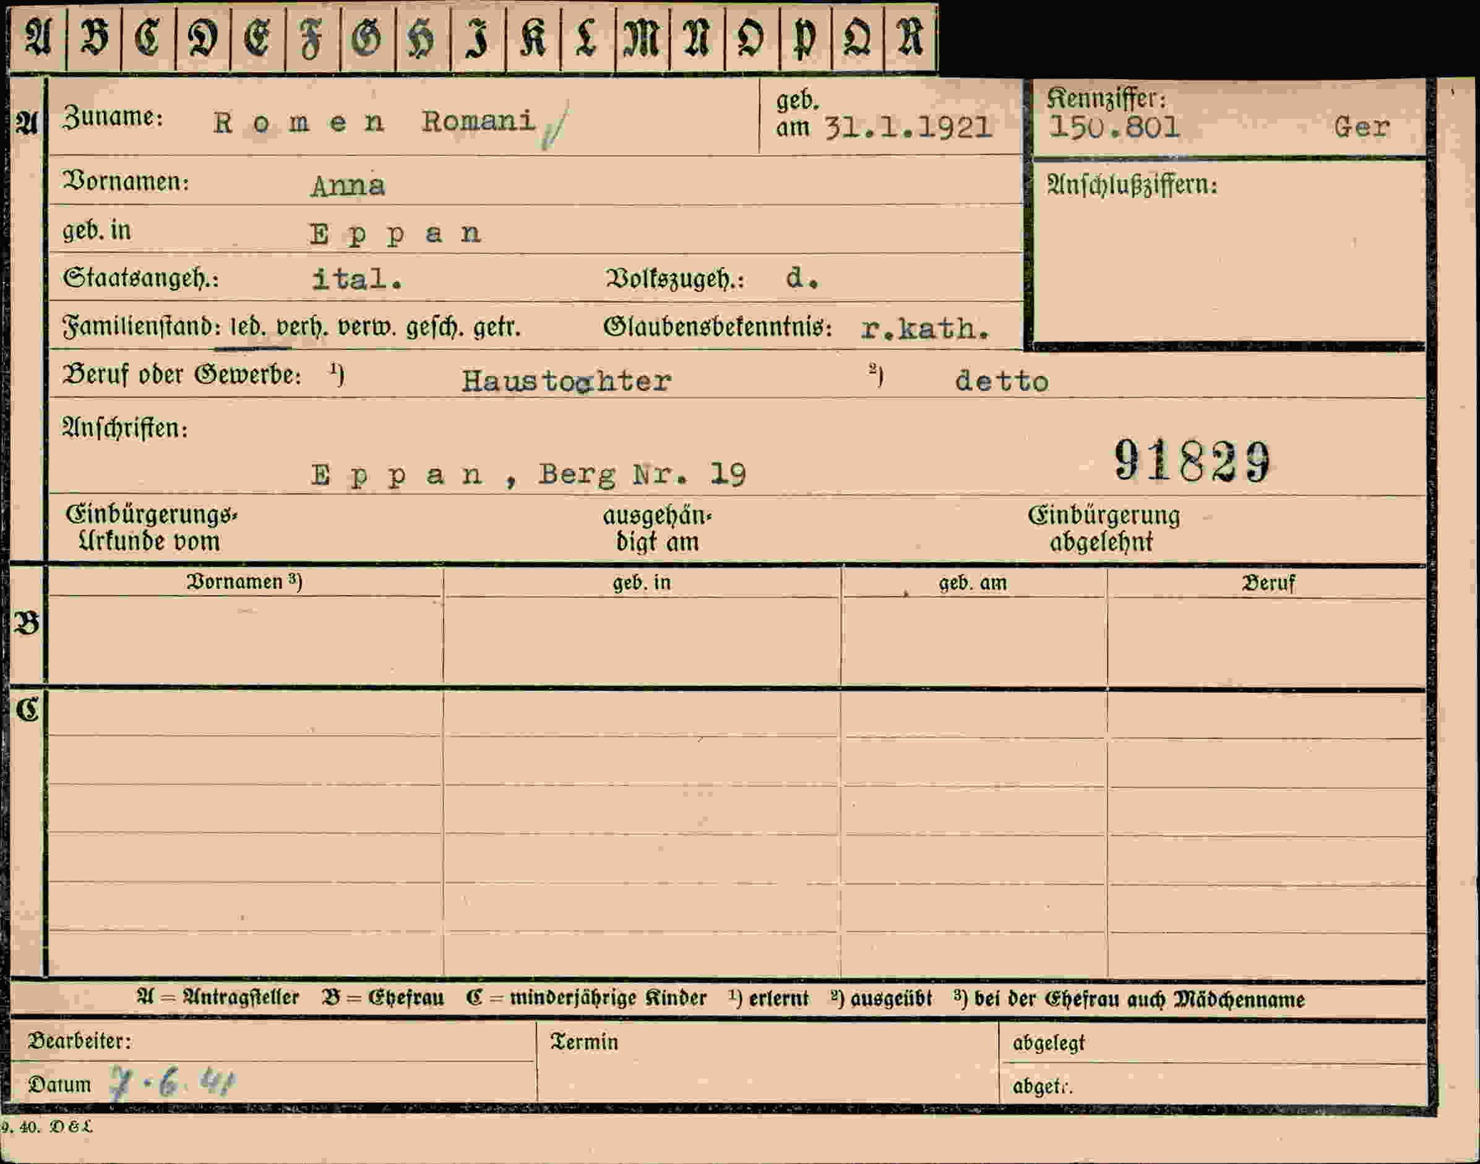Click the underlined 'led.' marital status
This screenshot has height=1164, width=1480.
[248, 327]
